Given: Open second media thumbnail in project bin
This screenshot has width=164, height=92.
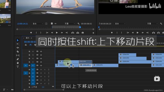Looking at the screenshot, I should tap(5, 19).
